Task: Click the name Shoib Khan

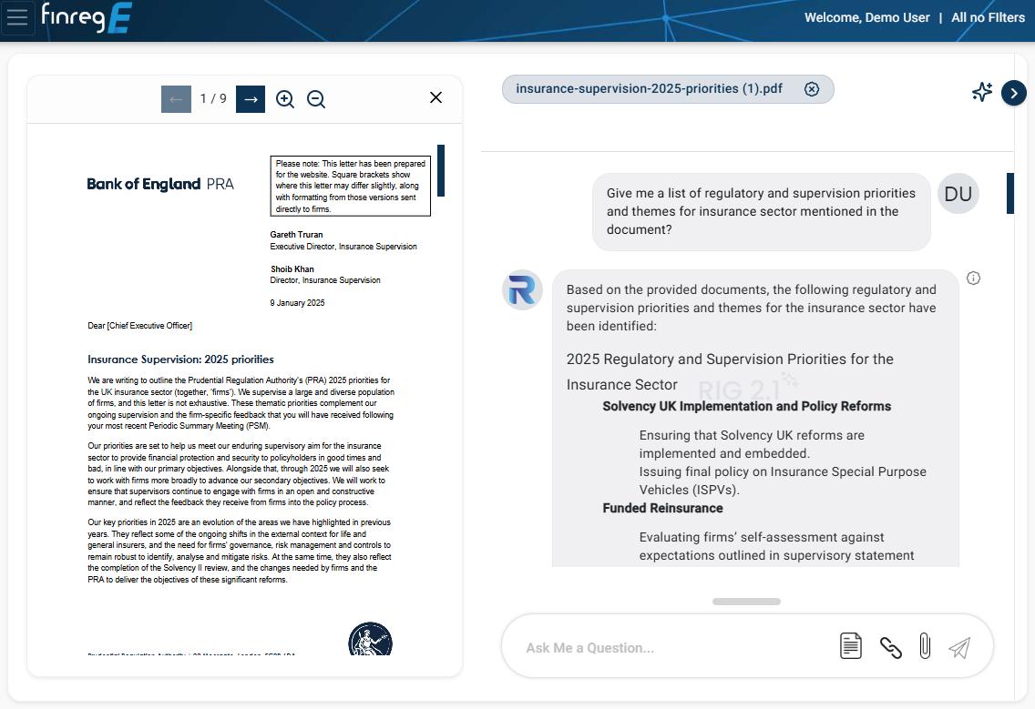Action: coord(292,269)
